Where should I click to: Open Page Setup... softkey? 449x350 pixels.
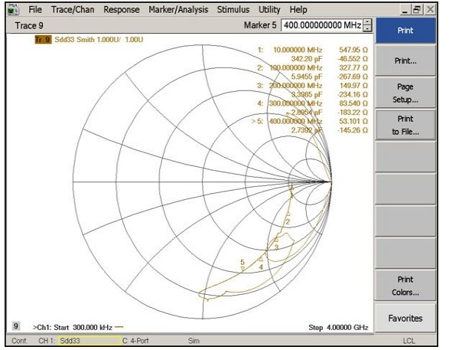point(405,93)
